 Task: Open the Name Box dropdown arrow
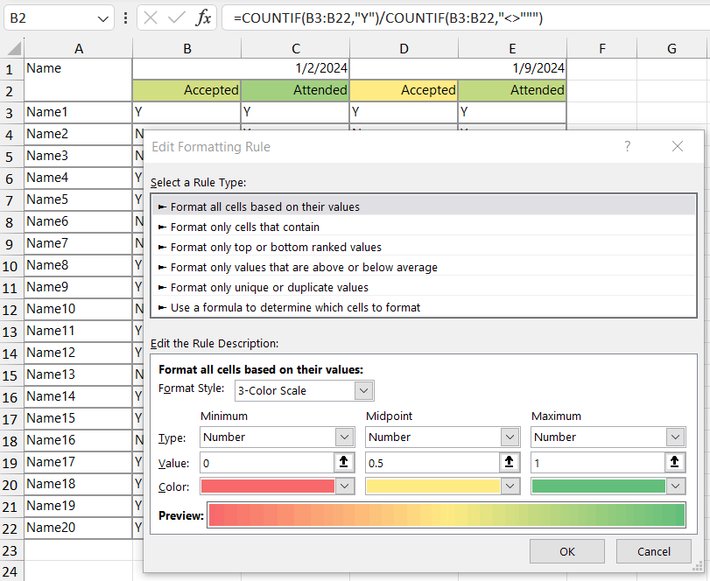(102, 19)
